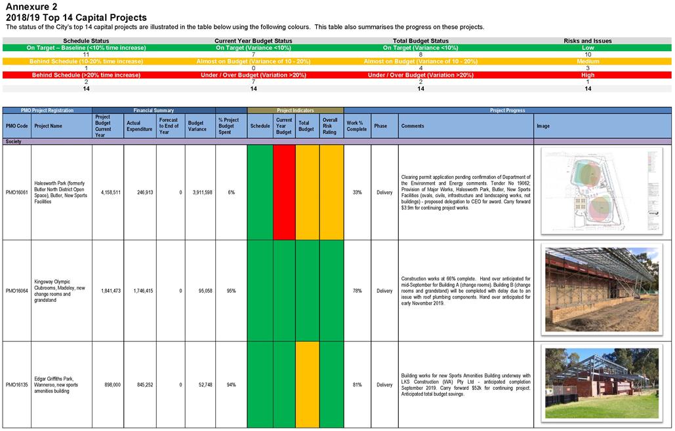Viewport: 675px width, 431px height.
Task: Click the red Current Year Budget cell for Halesworth Park
Action: (x=284, y=192)
